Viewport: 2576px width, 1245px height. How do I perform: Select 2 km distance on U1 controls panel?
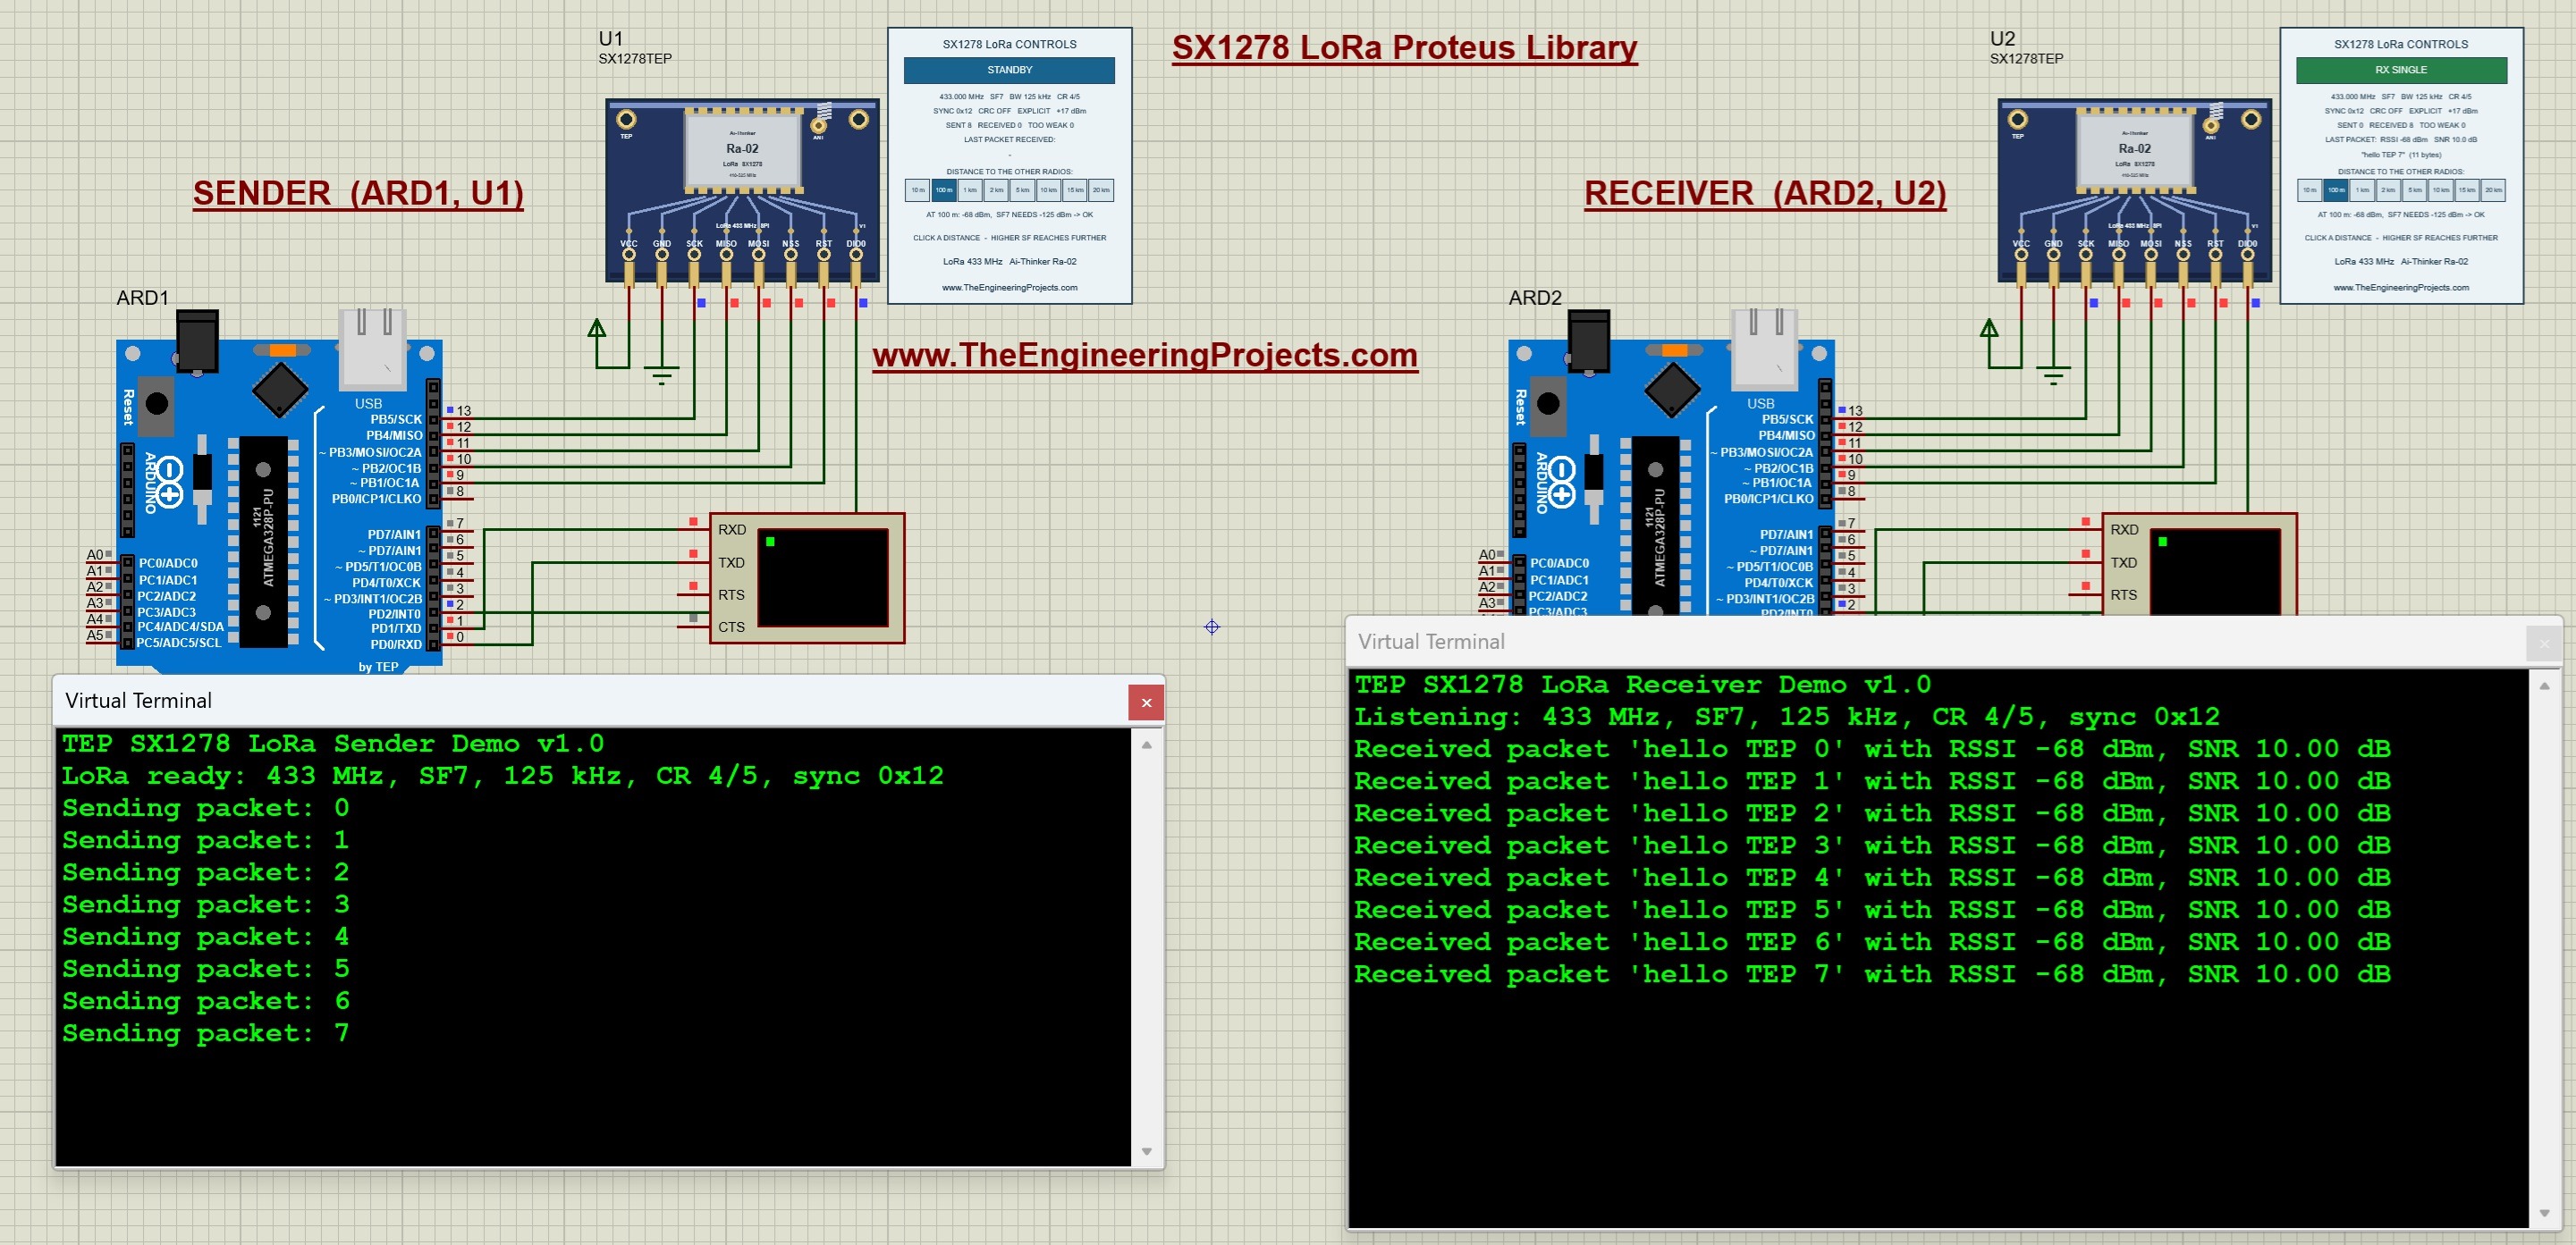(996, 189)
